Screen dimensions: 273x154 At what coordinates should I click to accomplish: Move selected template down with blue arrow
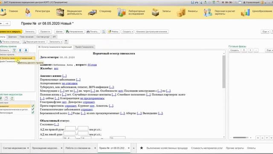(x=26, y=50)
